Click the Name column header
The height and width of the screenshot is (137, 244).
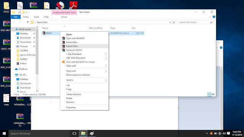45,28
